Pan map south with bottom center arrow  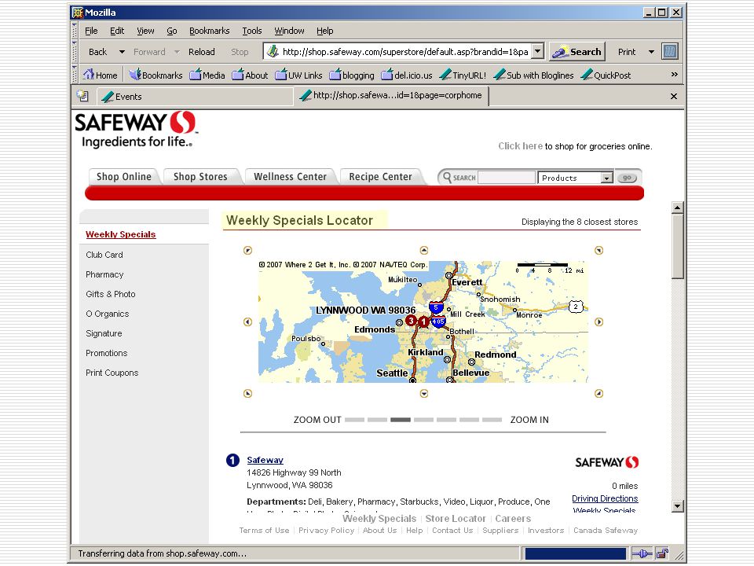coord(423,394)
